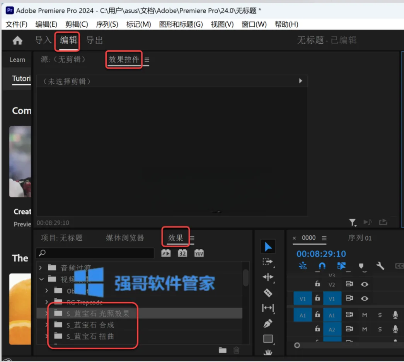Toggle the lock on track V1
The image size is (404, 362).
(x=317, y=298)
